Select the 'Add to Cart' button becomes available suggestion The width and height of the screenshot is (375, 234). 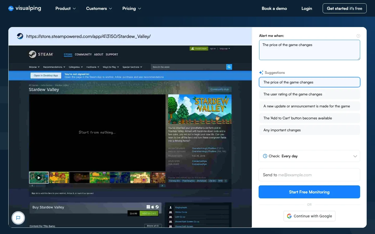click(310, 118)
